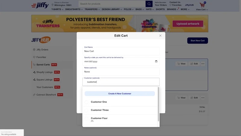The image size is (241, 136).
Task: Open Square Listings section
Action: coord(44,79)
